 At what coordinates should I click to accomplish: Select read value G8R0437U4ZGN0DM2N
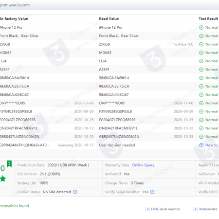tap(119, 137)
